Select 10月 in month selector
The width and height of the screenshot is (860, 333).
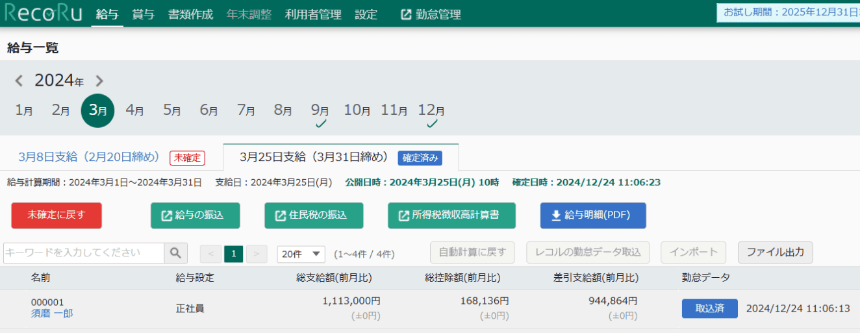tap(357, 110)
